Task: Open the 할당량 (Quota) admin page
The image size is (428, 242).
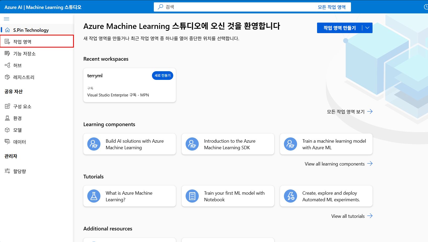Action: 20,171
